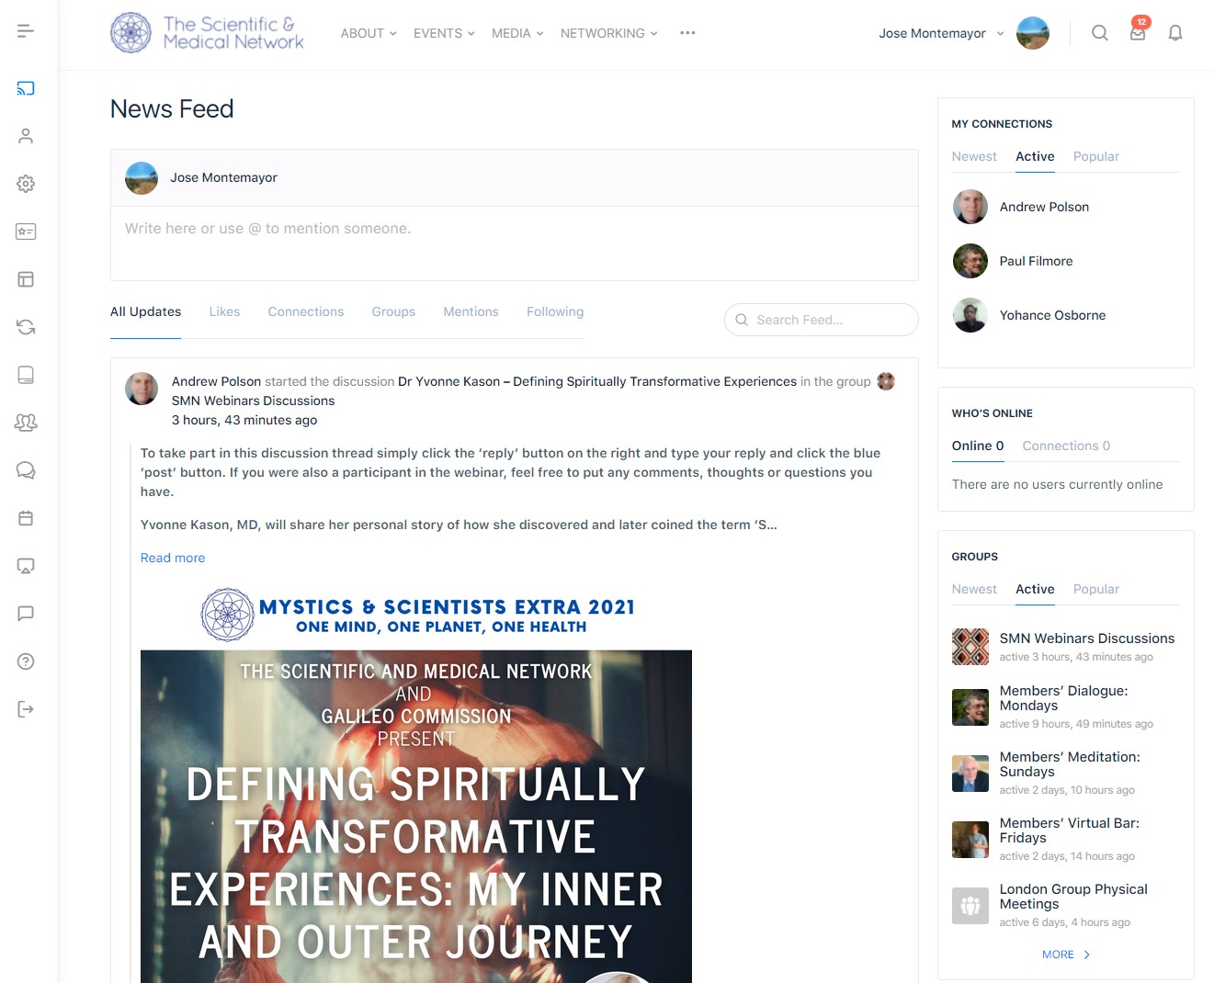
Task: Click the Search Feed input field
Action: coord(821,320)
